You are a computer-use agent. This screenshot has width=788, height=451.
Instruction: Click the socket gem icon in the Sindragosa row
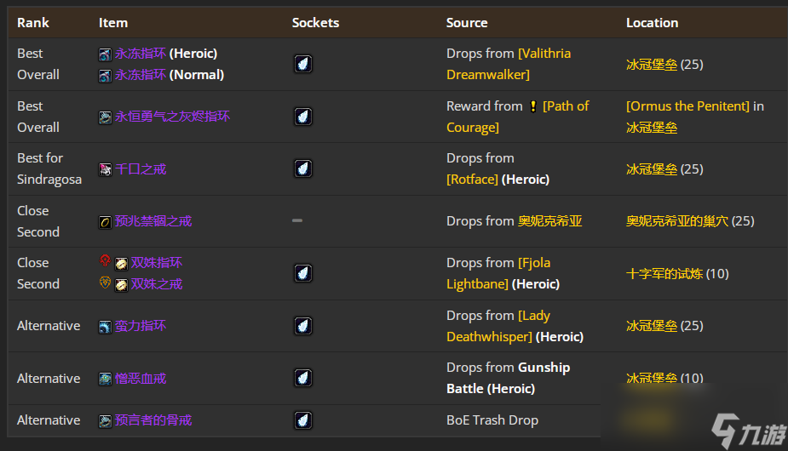point(303,168)
